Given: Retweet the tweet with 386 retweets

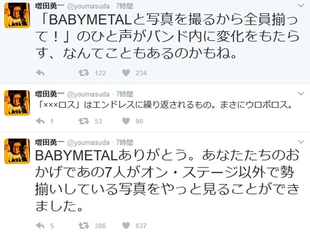Looking at the screenshot, I should [84, 226].
